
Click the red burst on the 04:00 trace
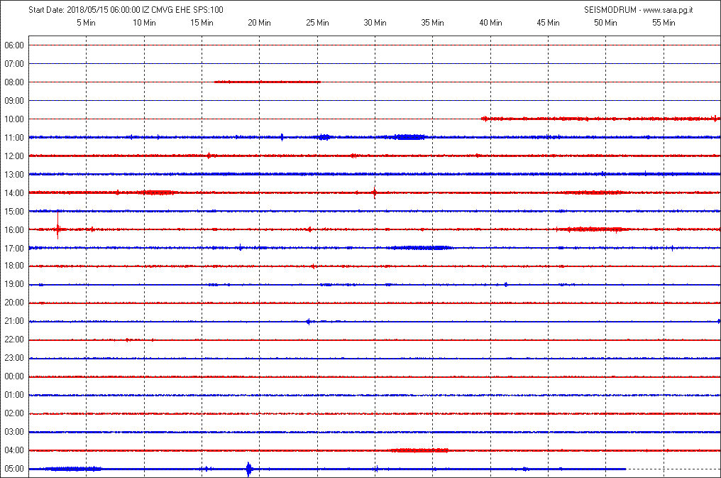pos(418,450)
